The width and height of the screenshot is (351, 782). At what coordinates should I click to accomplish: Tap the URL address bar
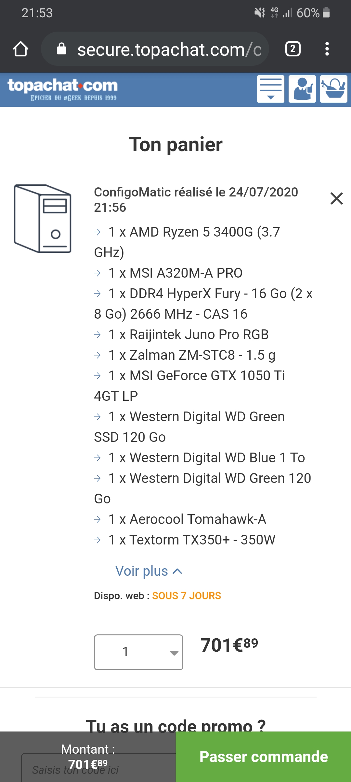169,49
